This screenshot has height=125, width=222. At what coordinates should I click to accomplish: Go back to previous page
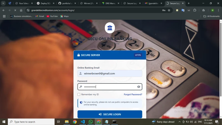(4, 10)
